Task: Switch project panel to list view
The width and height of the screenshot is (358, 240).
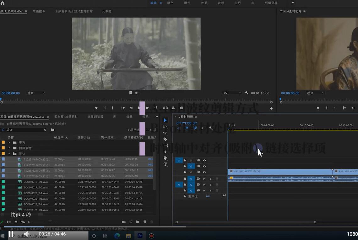Action: pos(9,222)
